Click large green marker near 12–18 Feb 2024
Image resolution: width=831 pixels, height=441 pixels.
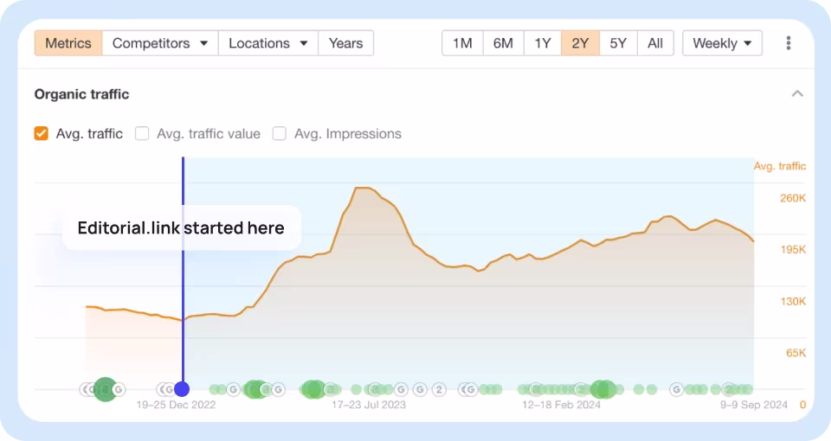[x=601, y=389]
